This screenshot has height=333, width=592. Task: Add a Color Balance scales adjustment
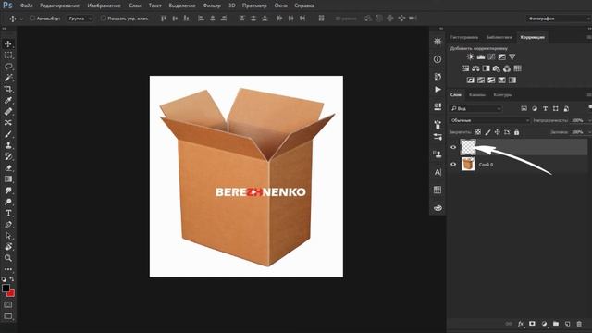[x=475, y=68]
